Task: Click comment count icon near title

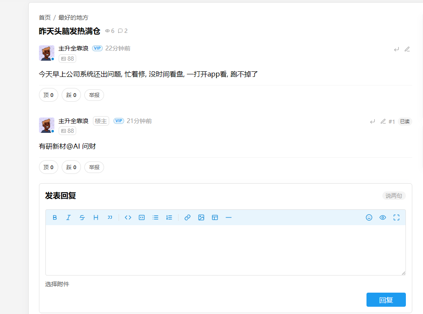Action: click(x=120, y=31)
